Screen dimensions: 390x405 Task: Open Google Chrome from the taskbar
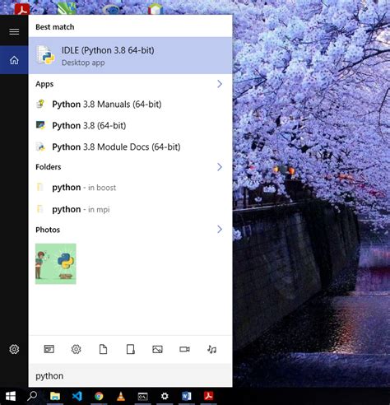point(99,396)
